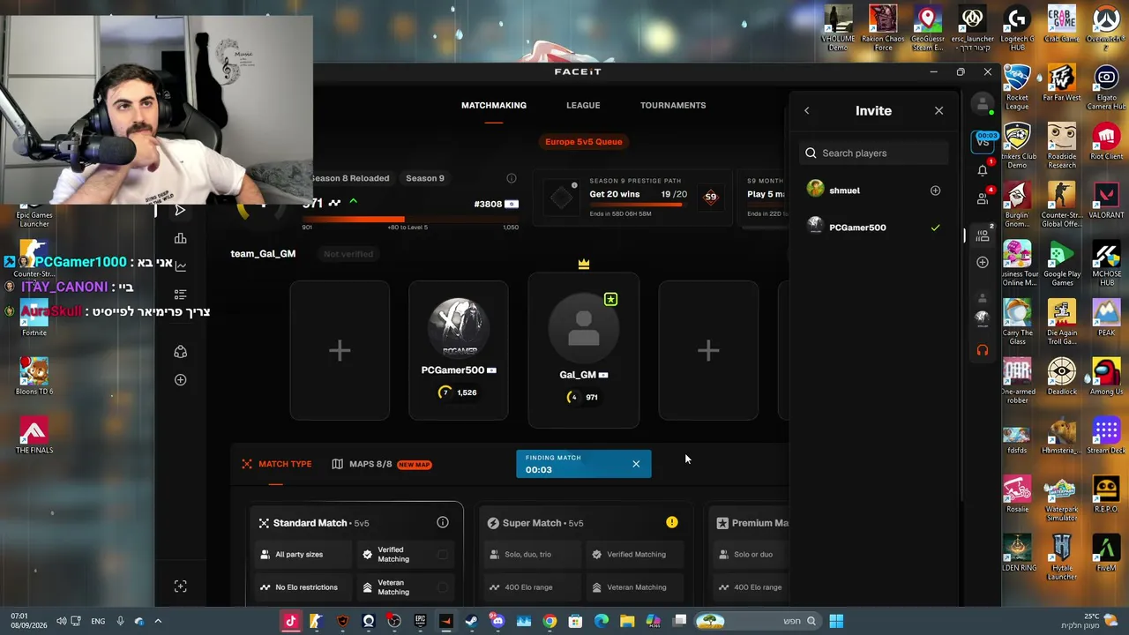Click the add circle icon in right sidebar
1129x635 pixels.
pos(983,263)
